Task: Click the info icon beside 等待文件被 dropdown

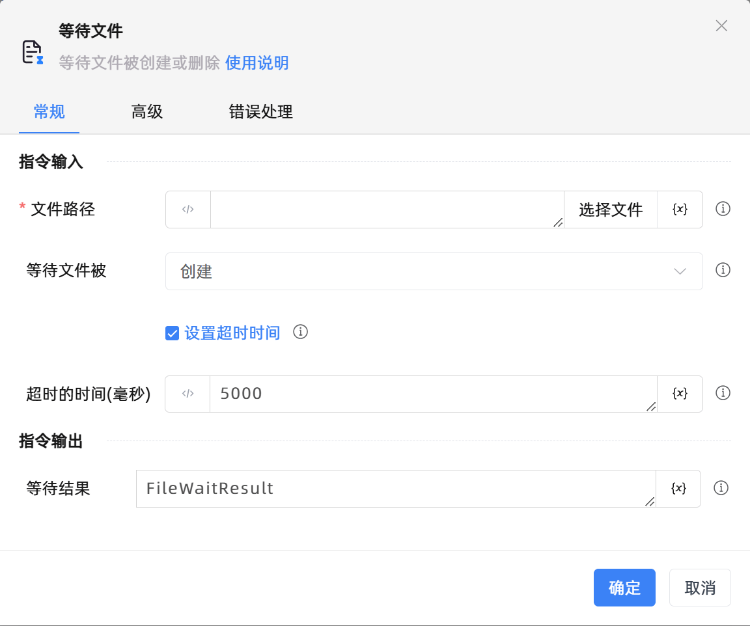Action: [723, 270]
